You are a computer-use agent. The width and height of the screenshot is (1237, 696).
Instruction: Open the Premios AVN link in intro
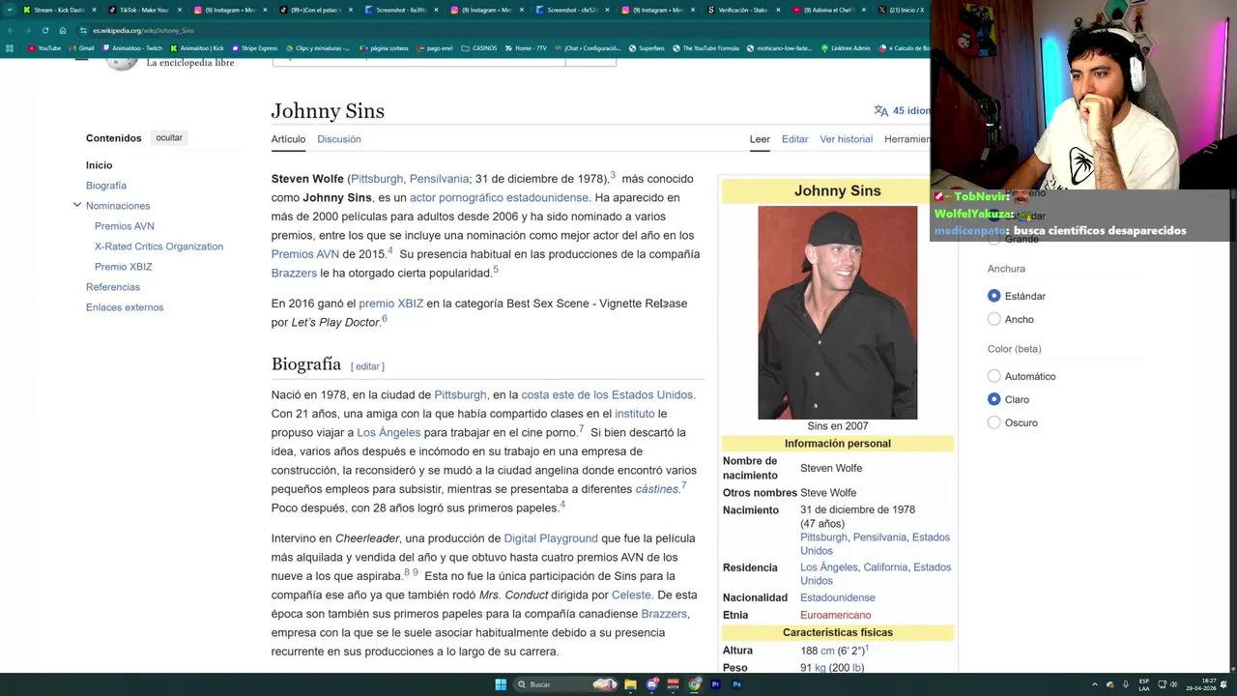[305, 254]
